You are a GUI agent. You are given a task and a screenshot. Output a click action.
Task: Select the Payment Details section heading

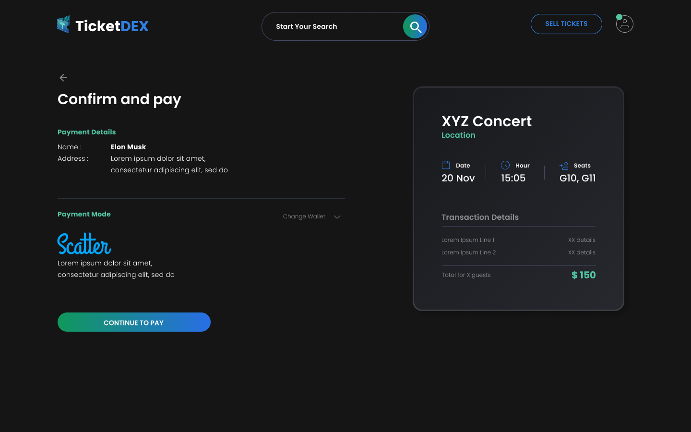tap(86, 132)
